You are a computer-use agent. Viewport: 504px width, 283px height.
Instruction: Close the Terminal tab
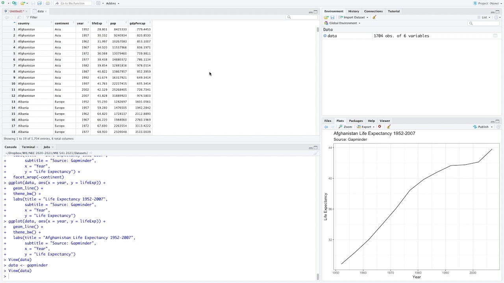37,147
